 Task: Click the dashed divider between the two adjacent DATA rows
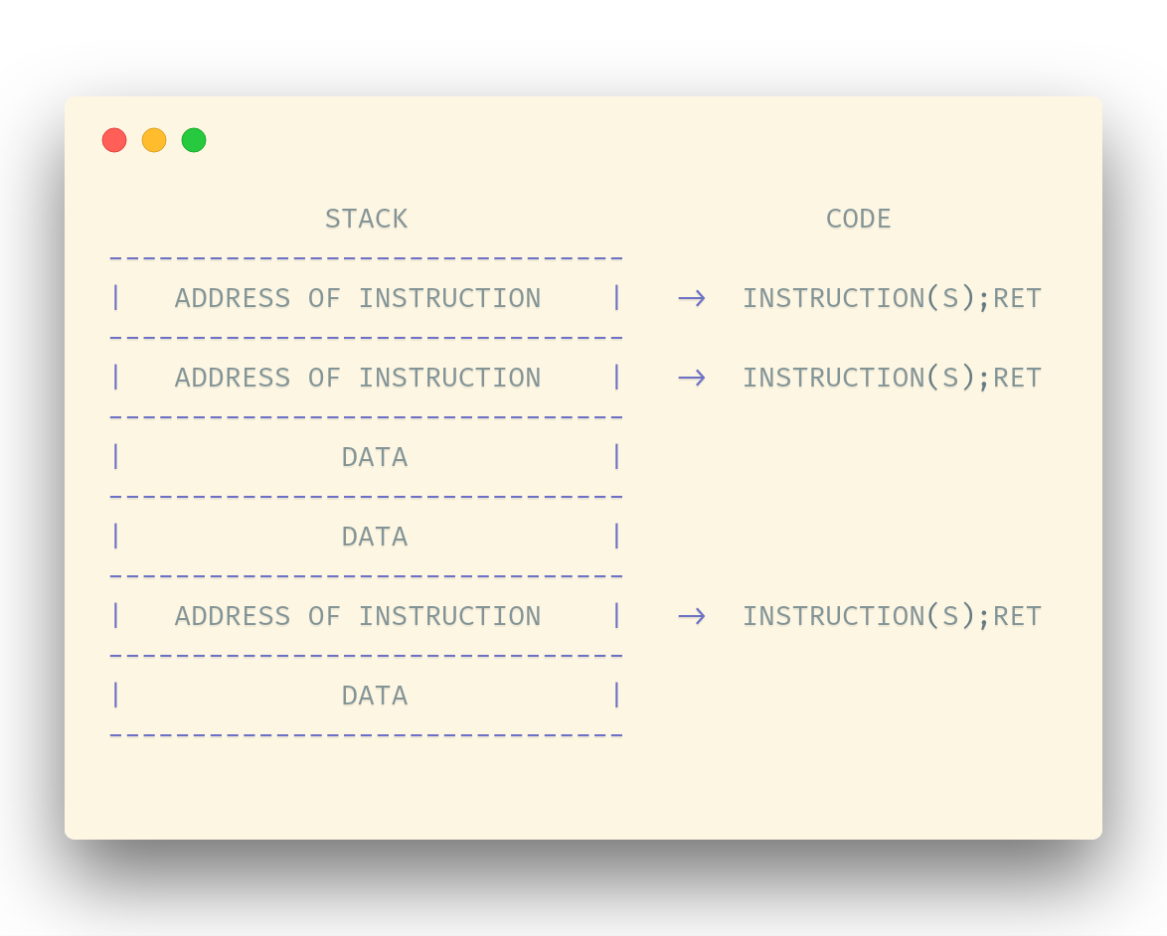[x=366, y=497]
